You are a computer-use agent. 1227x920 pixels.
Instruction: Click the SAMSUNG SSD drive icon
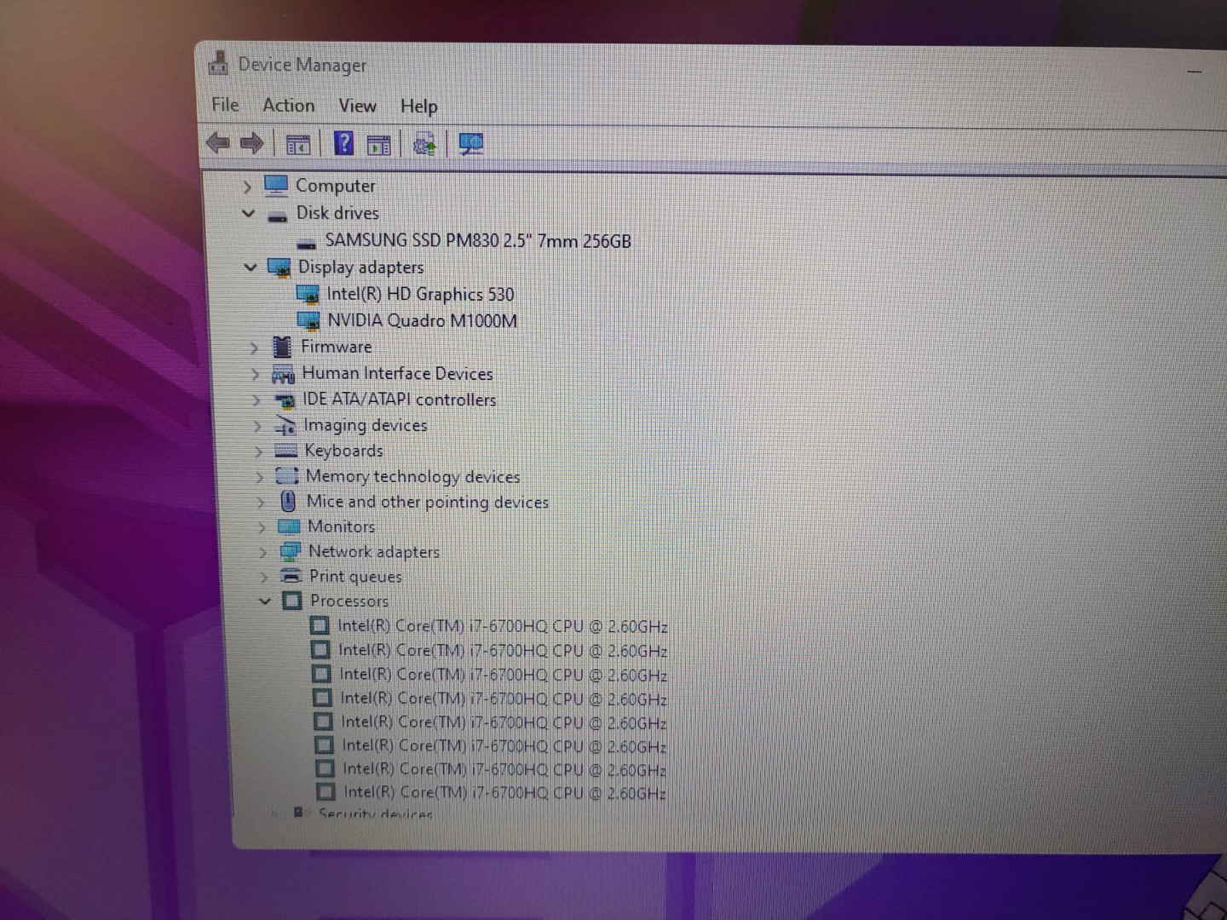click(x=306, y=244)
